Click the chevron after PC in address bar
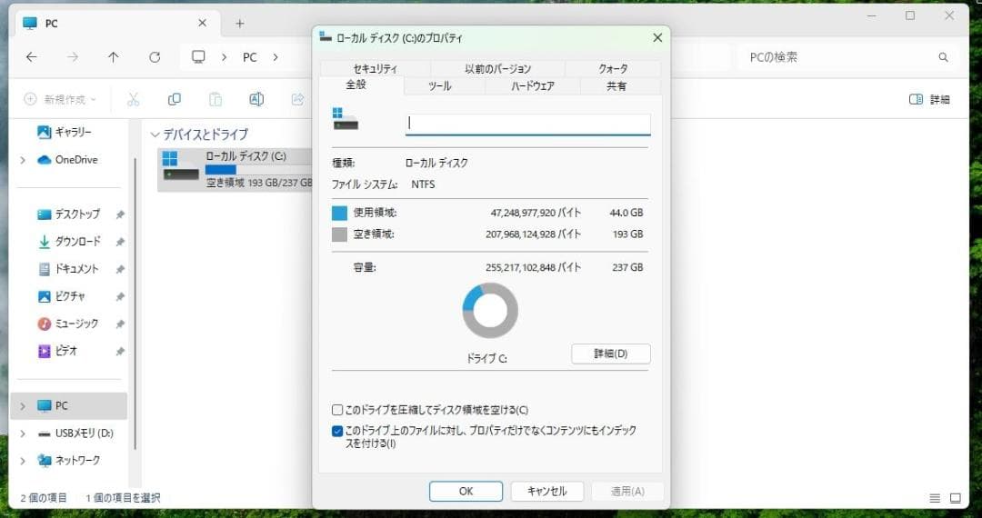The width and height of the screenshot is (982, 518). pyautogui.click(x=275, y=57)
